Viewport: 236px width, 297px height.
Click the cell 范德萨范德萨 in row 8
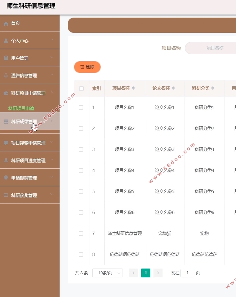click(205, 254)
